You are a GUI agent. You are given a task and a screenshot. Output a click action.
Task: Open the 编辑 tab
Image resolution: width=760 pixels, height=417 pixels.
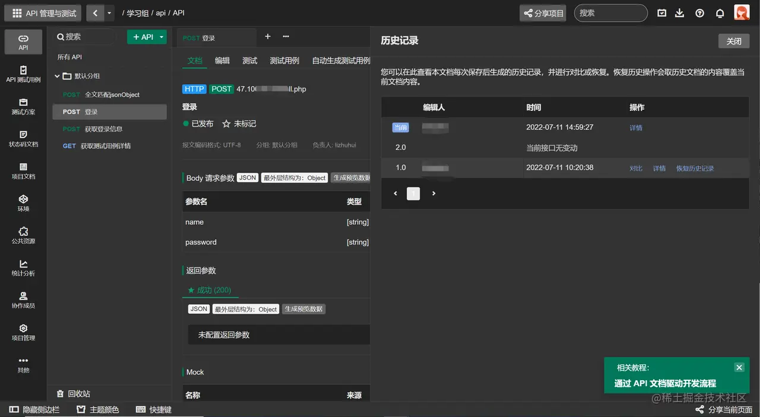click(222, 60)
